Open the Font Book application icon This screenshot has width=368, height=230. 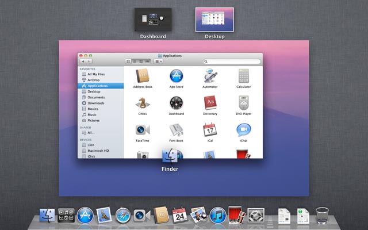pyautogui.click(x=177, y=130)
